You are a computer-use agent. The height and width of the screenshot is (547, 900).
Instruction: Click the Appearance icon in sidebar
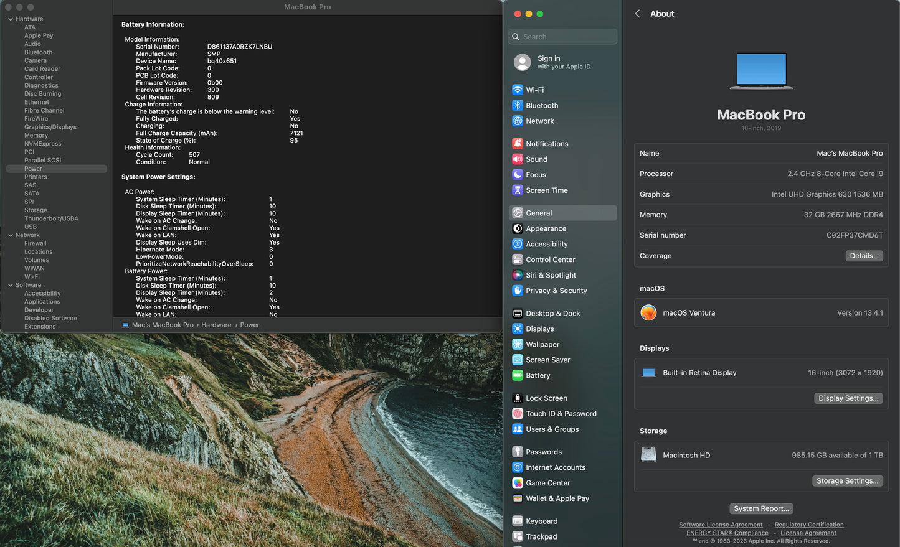click(x=518, y=228)
